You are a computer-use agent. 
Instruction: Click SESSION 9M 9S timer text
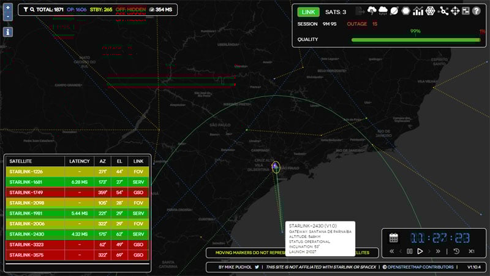click(317, 24)
